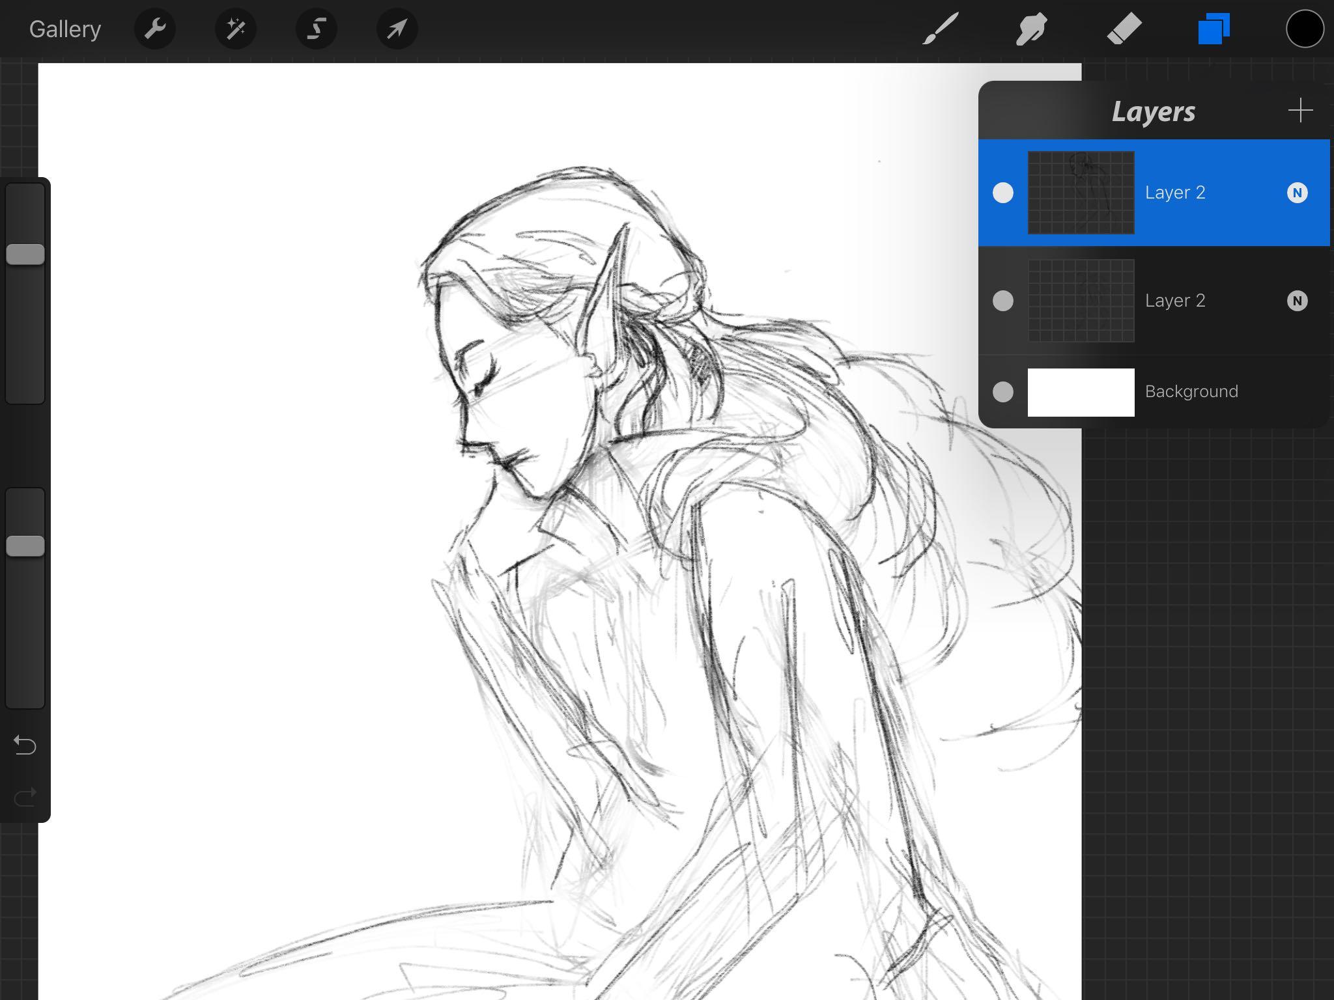The height and width of the screenshot is (1000, 1334).
Task: Toggle visibility of selected top Layer 2
Action: click(1003, 193)
